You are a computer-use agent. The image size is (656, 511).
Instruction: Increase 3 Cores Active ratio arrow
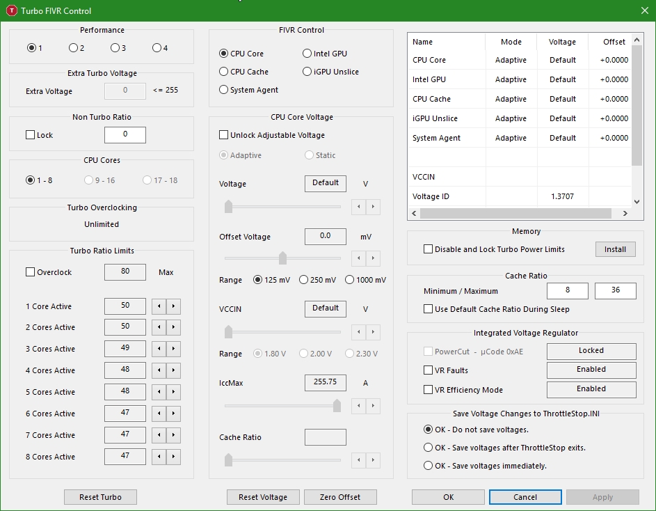click(173, 349)
